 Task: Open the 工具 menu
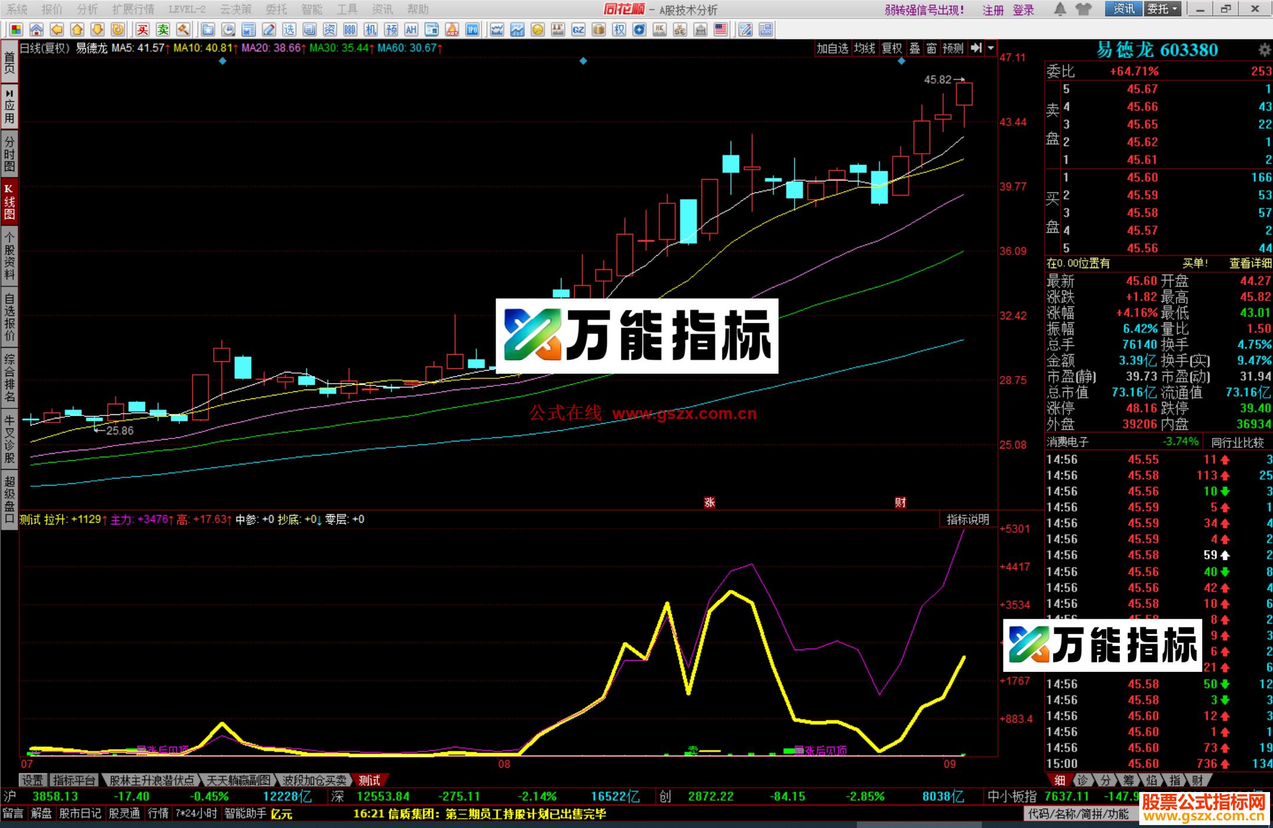(x=349, y=9)
